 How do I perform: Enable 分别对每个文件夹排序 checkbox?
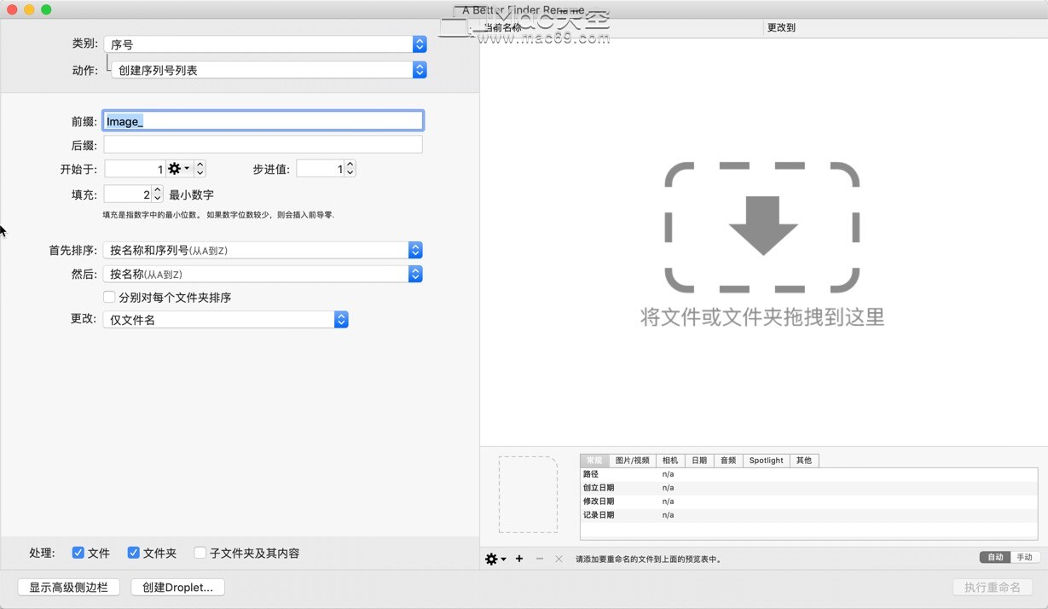pyautogui.click(x=109, y=297)
